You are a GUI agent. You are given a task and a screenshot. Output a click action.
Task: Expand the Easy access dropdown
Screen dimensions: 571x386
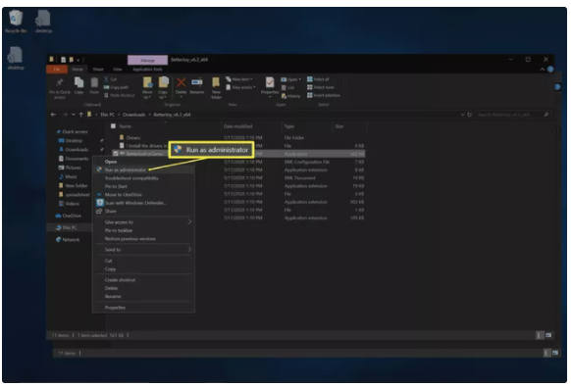[240, 87]
